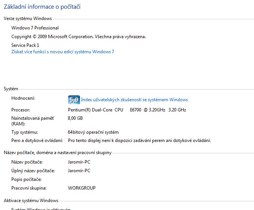This screenshot has height=210, width=254.
Task: Select the Service Pack 1 text
Action: coord(25,45)
